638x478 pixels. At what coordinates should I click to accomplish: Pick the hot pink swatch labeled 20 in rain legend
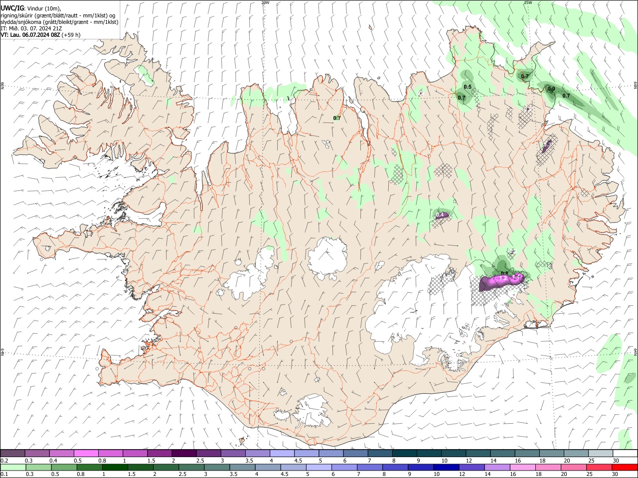[x=573, y=468]
